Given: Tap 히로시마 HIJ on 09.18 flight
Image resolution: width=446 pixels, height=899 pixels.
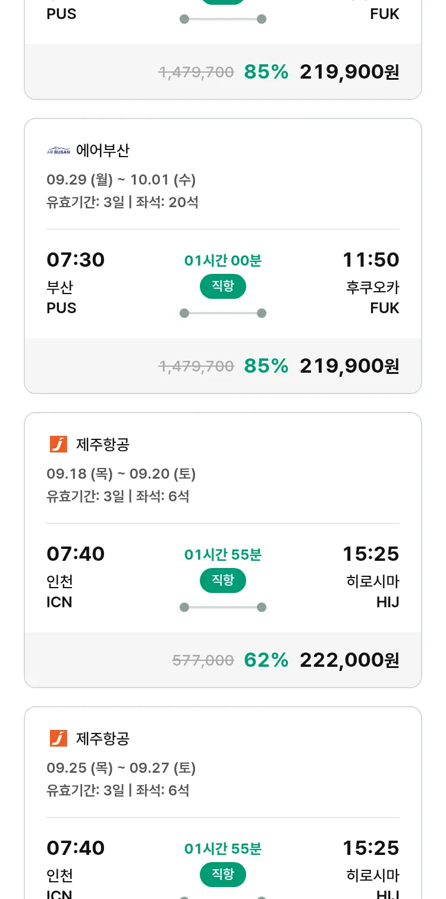Looking at the screenshot, I should pos(373,591).
